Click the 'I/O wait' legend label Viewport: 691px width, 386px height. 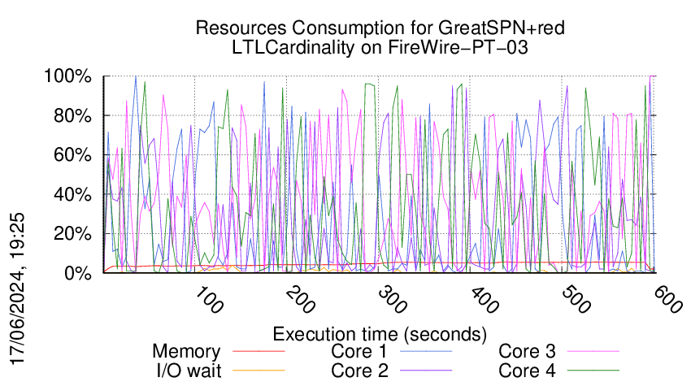click(x=189, y=371)
